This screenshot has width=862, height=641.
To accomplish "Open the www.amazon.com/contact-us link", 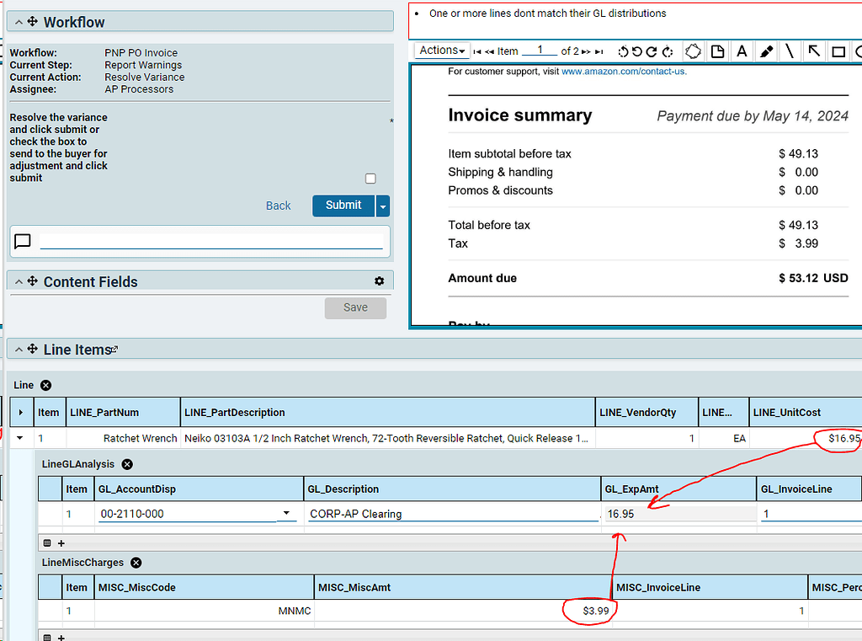I will 624,72.
